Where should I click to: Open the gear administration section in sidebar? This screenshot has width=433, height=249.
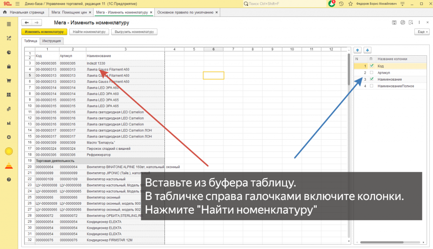tap(9, 137)
